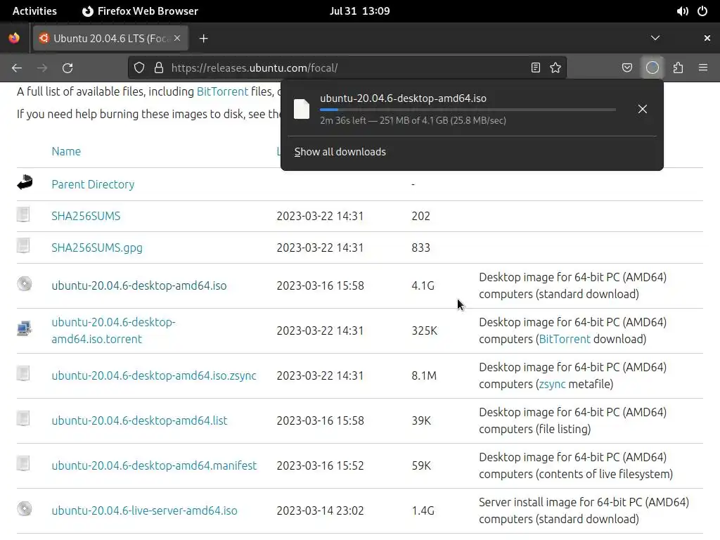Open ubuntu-20.04.6-live-server-amd64.iso link
This screenshot has height=540, width=720.
pos(144,510)
